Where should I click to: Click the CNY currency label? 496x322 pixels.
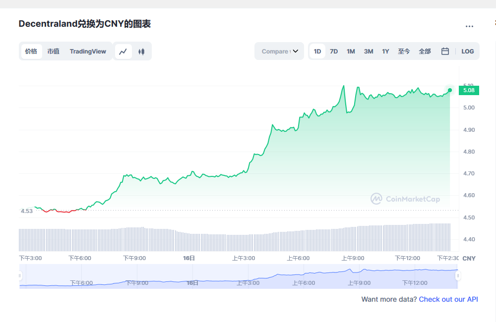(469, 259)
